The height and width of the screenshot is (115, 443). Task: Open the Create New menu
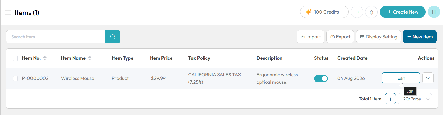403,12
